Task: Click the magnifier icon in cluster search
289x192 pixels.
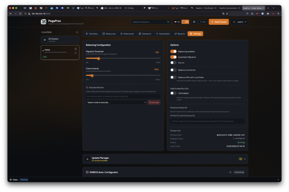Action: [168, 22]
